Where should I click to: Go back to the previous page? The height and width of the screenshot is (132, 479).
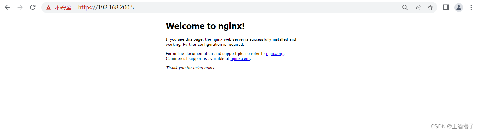tap(7, 8)
